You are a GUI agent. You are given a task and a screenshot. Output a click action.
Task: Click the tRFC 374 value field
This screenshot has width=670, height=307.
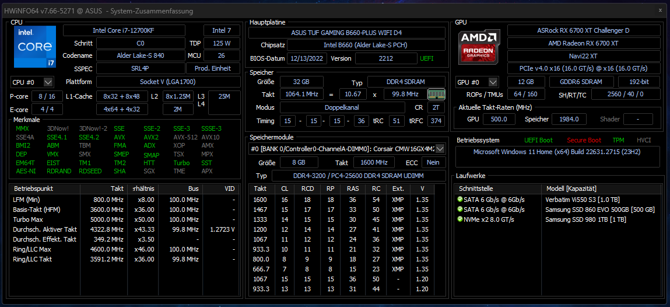(x=436, y=121)
